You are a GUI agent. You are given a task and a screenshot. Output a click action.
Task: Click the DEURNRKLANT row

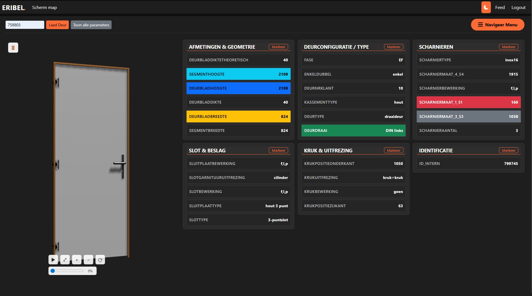[x=354, y=88]
